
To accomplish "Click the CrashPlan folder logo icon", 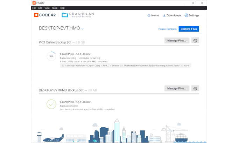I will click(x=65, y=15).
